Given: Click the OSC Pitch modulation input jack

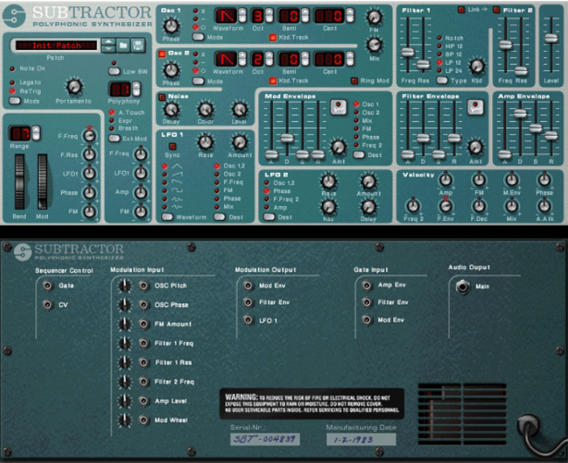Looking at the screenshot, I should point(143,286).
